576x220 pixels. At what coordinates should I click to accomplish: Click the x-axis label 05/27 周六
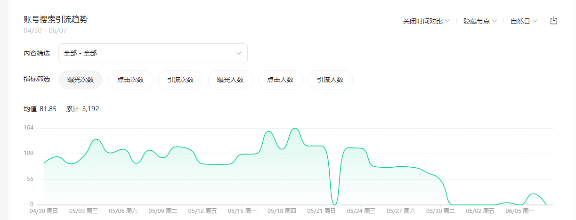pos(401,212)
